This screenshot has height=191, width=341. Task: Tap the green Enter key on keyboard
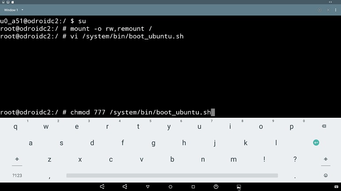coord(316,143)
